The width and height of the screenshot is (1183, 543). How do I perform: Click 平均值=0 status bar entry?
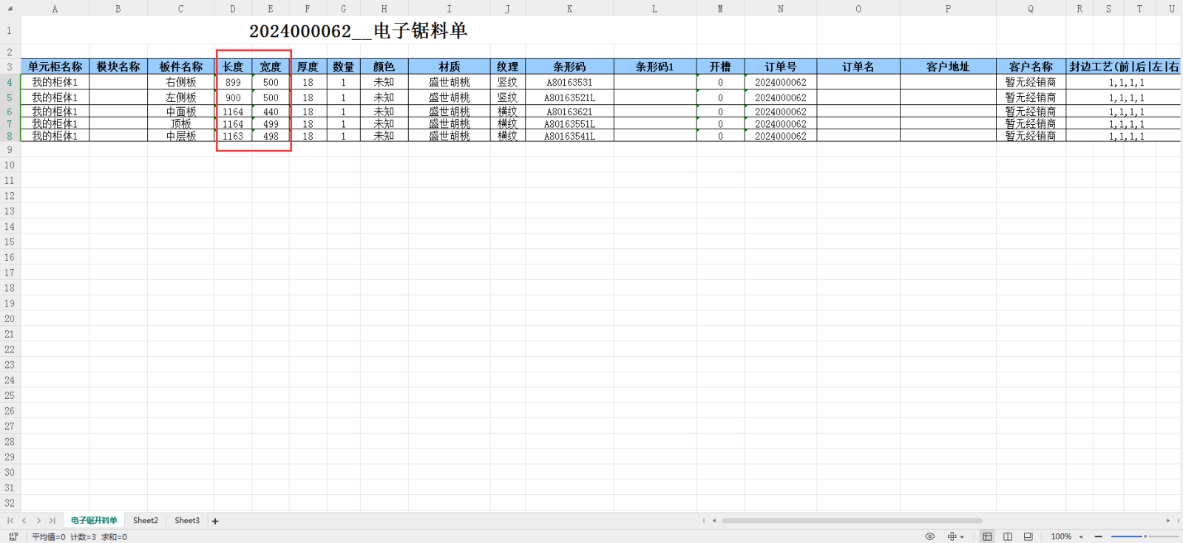point(49,537)
